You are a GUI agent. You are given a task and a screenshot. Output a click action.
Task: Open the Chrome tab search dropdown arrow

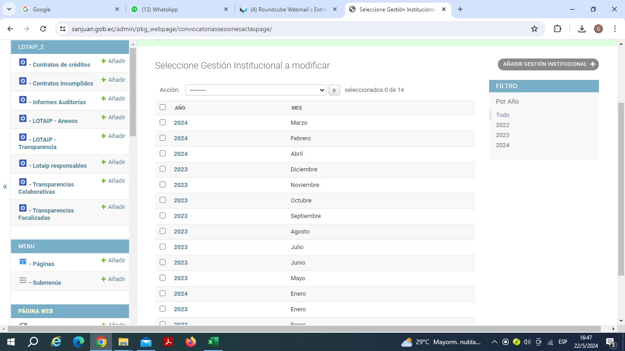tap(9, 9)
